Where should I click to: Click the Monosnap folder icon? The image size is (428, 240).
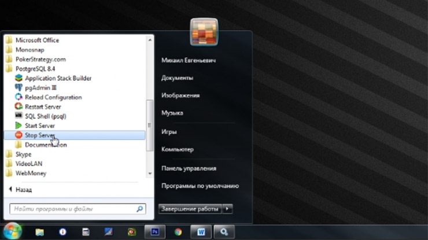pyautogui.click(x=9, y=50)
